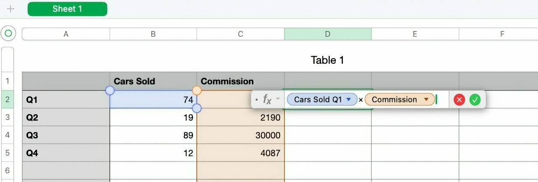Switch to the Sheet 1 tab
538x182 pixels.
pos(67,9)
